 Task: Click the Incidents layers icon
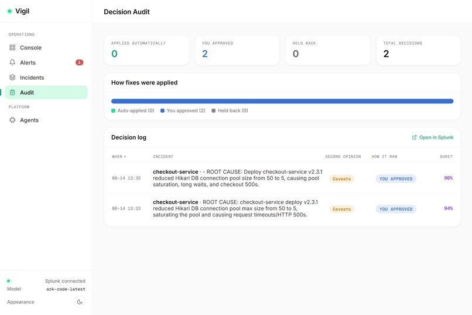[12, 77]
